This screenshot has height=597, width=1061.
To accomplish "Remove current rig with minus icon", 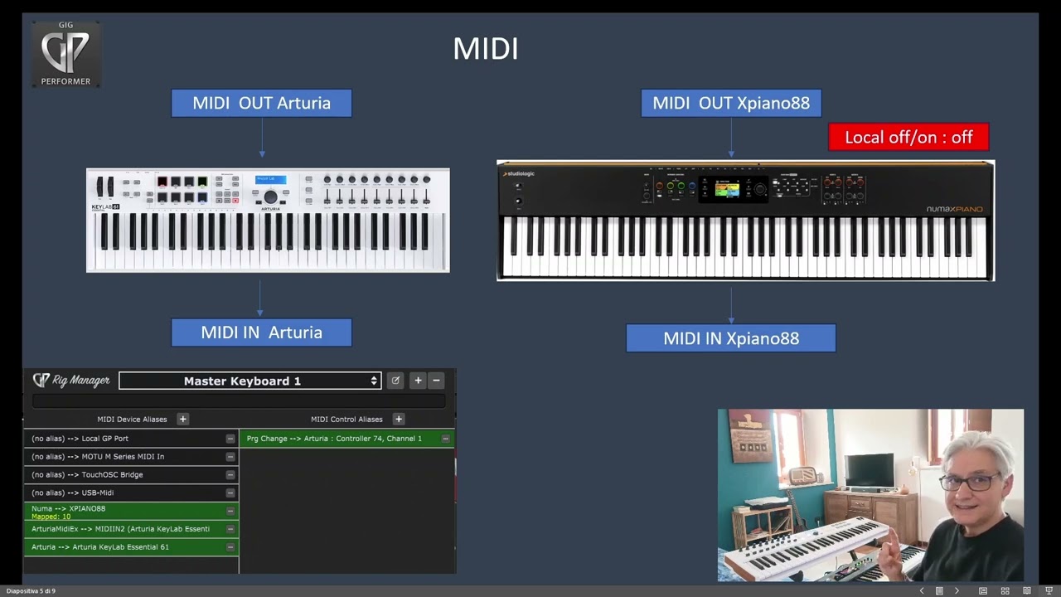I will point(436,381).
